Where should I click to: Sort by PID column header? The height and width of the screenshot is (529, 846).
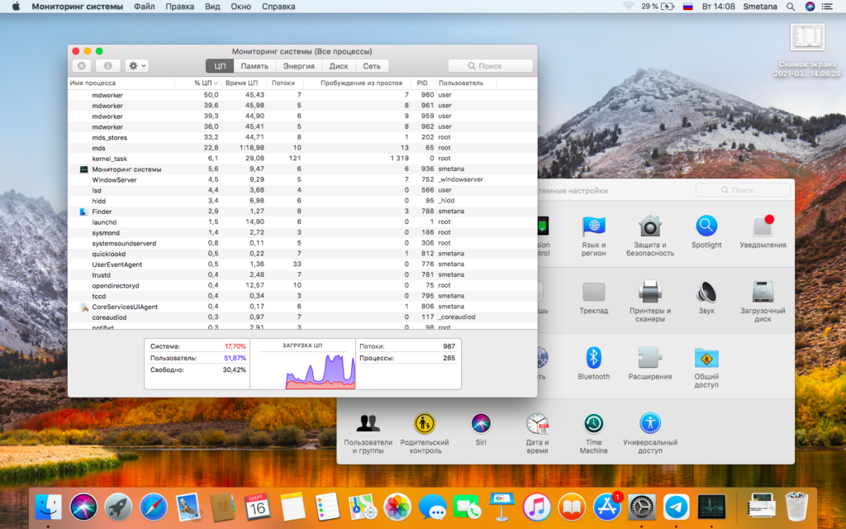click(423, 83)
